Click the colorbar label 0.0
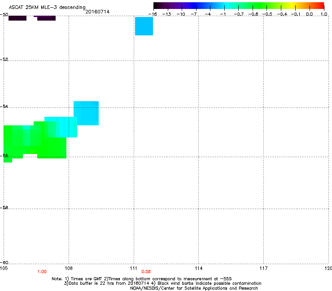Viewport: 332px width, 291px height. (x=310, y=14)
